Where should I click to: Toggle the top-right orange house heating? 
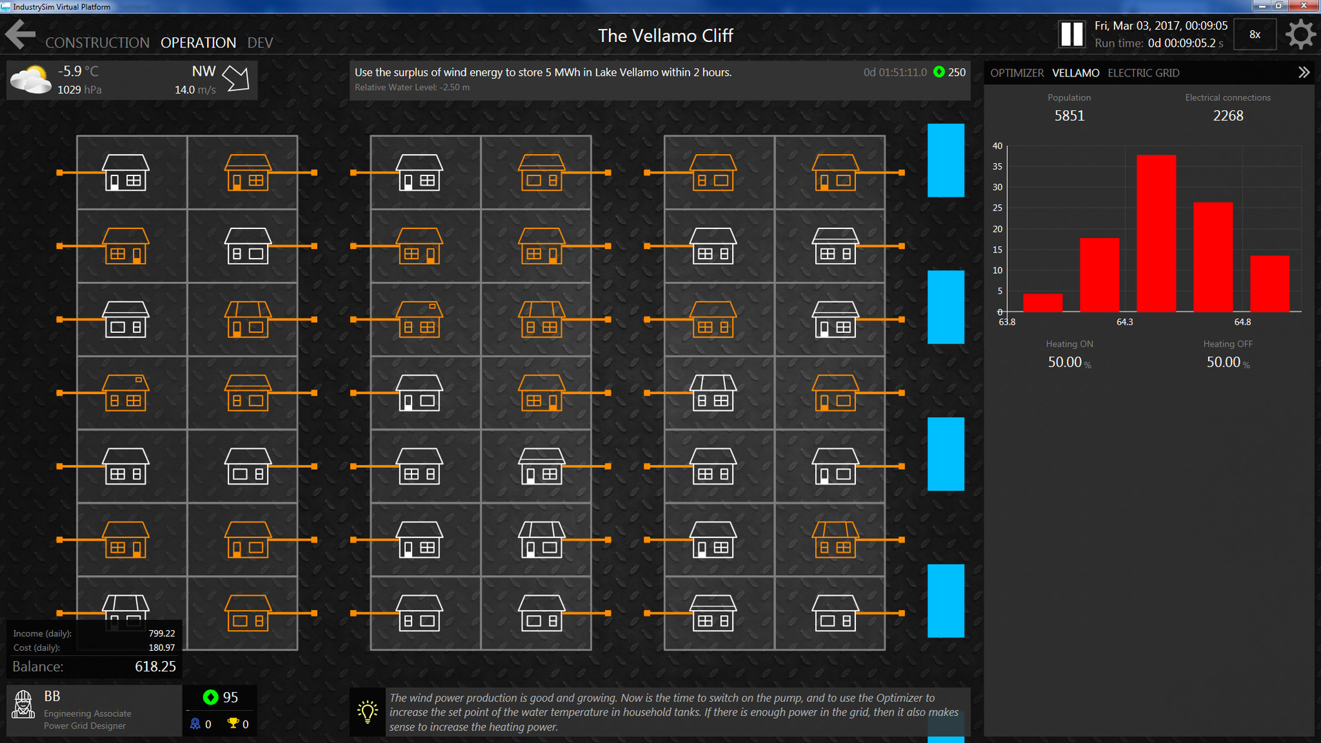pos(835,173)
